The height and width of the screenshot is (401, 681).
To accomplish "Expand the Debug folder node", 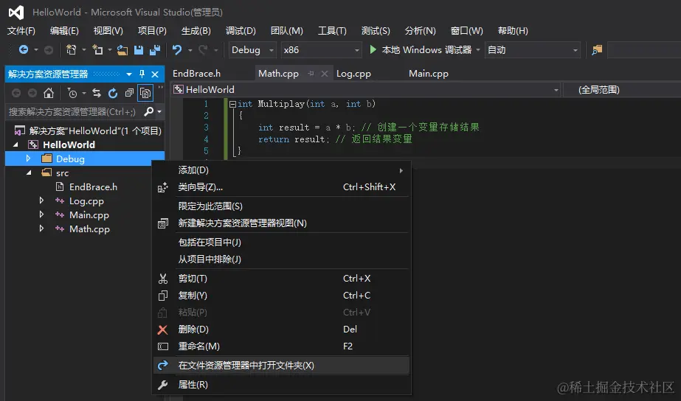I will click(28, 158).
